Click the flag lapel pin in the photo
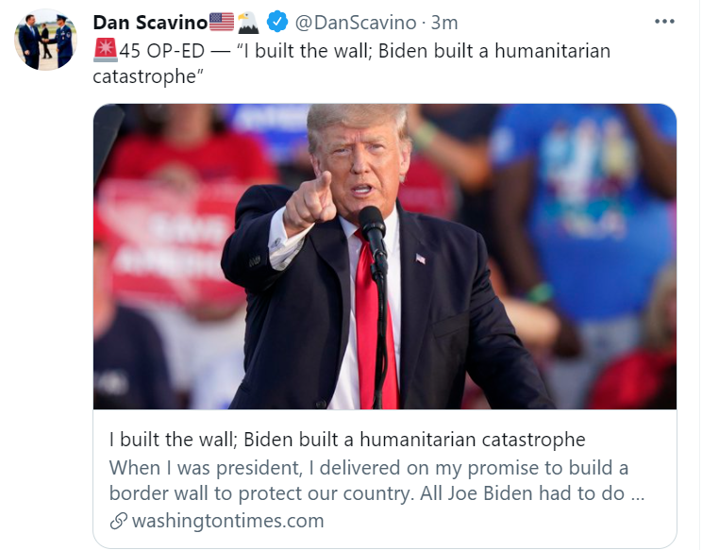Image resolution: width=719 pixels, height=550 pixels. tap(421, 258)
